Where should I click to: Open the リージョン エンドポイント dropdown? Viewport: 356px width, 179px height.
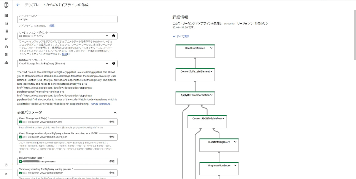pyautogui.click(x=67, y=36)
